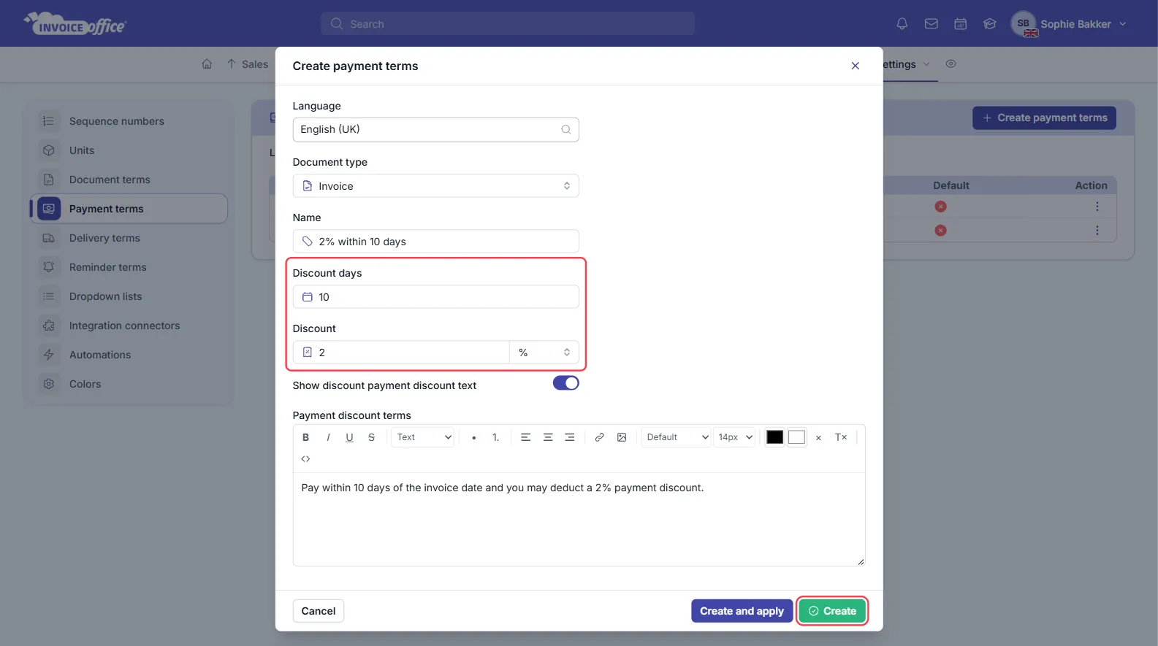Open the Document type Invoice dropdown

pos(435,185)
